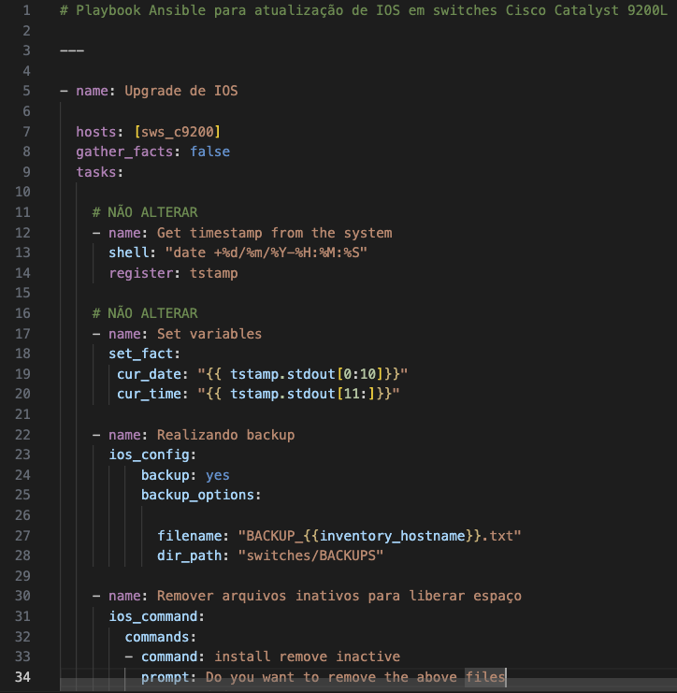
Task: Click the 'shell' module key
Action: coord(129,253)
